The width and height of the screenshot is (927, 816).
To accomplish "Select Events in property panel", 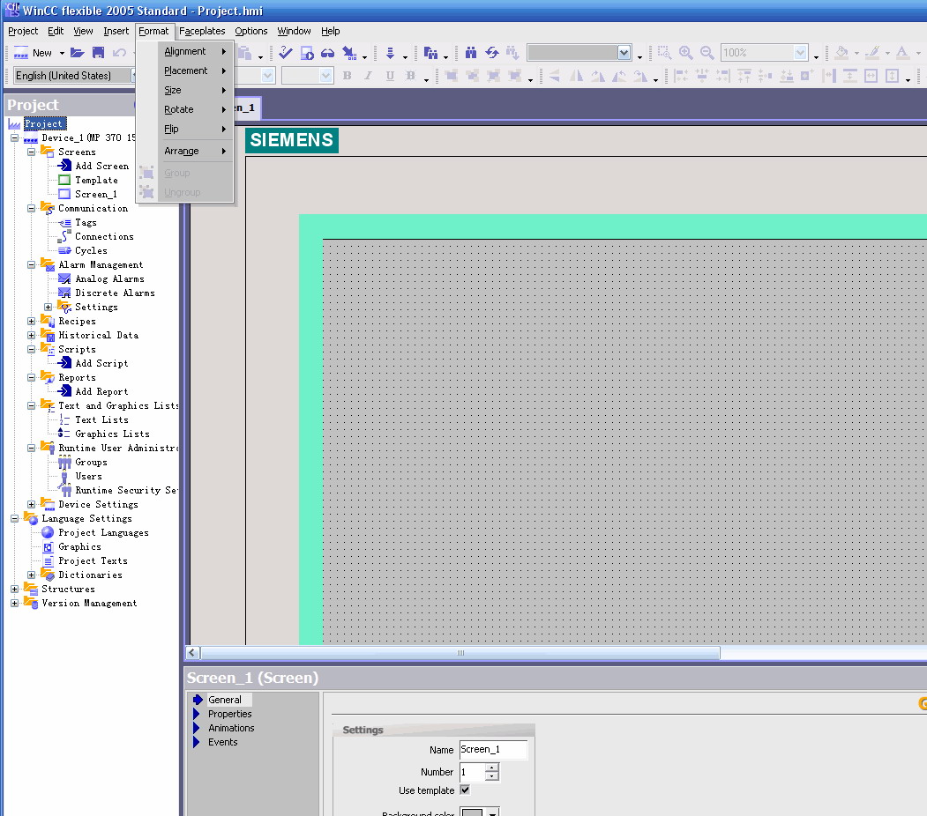I will (223, 742).
